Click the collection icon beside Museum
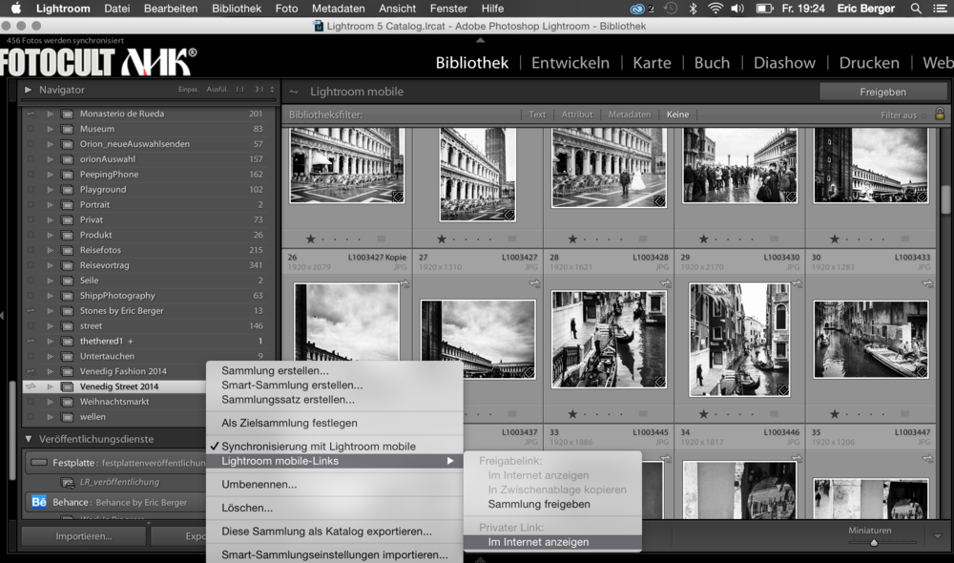Viewport: 954px width, 563px height. 67,129
